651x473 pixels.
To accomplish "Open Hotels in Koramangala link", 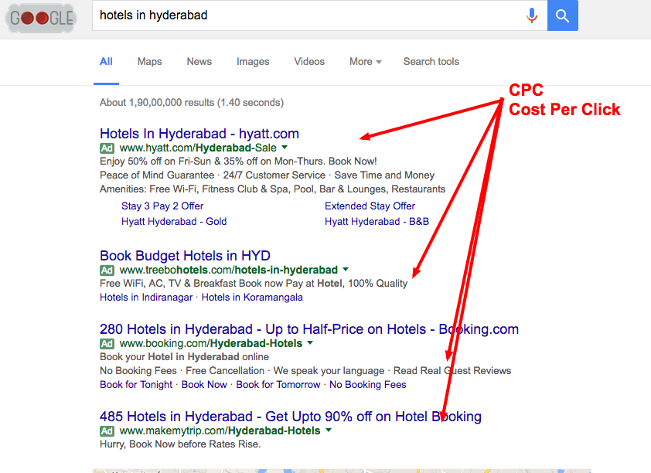I will 252,298.
